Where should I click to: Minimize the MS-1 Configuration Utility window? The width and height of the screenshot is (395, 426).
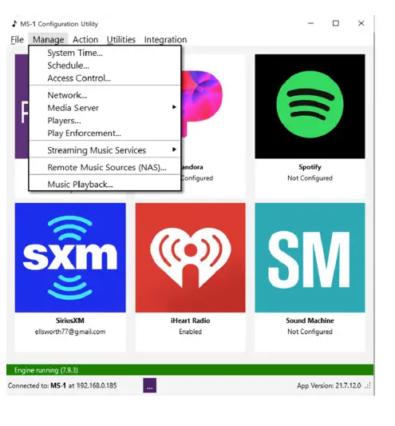tap(311, 23)
